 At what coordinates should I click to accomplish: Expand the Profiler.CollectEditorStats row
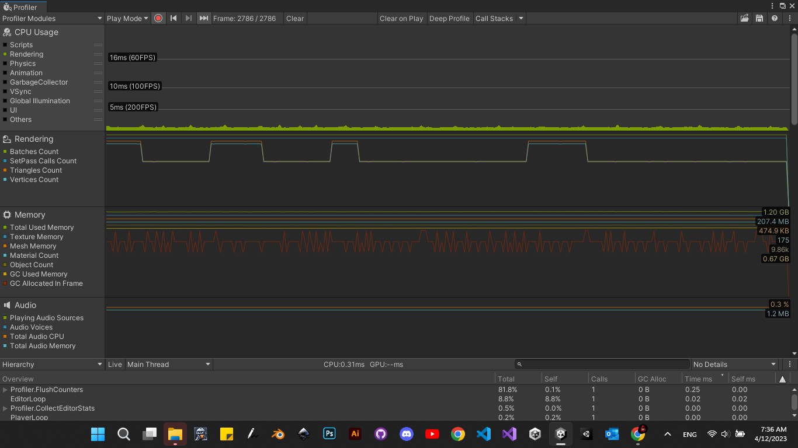tap(5, 408)
